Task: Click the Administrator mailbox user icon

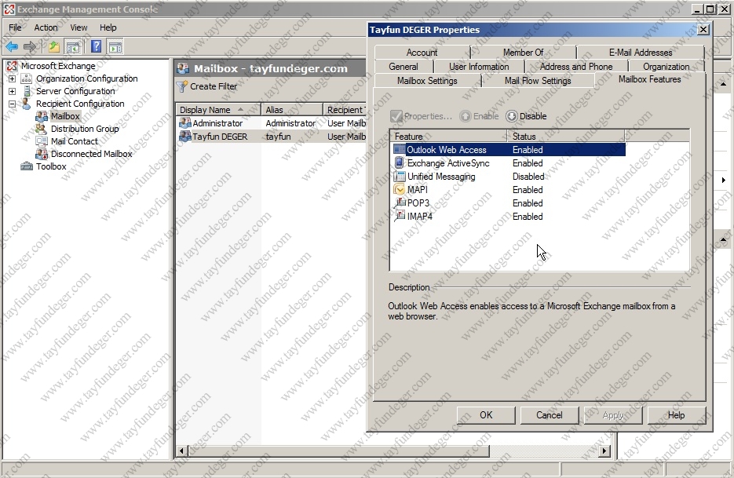Action: (185, 123)
